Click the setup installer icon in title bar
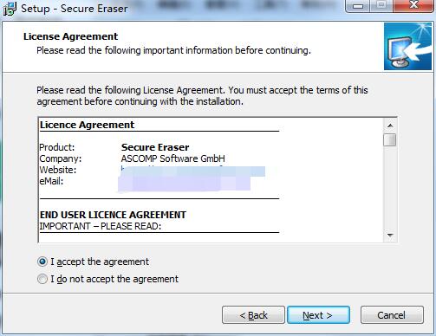Image resolution: width=436 pixels, height=336 pixels. click(10, 9)
